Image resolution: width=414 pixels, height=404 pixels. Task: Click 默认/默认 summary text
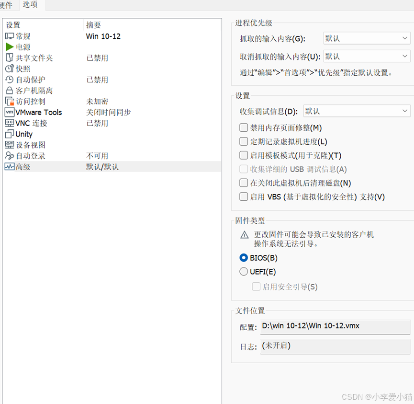[102, 167]
